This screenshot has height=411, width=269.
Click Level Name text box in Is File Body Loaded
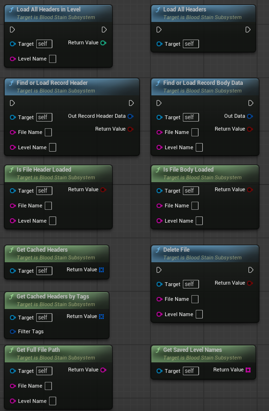(199, 221)
